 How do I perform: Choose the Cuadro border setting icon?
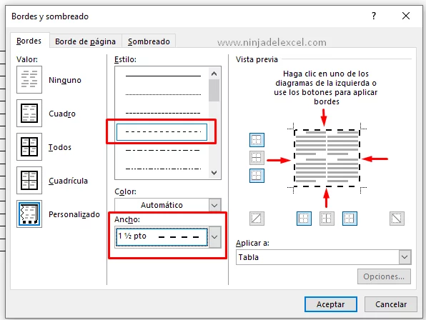click(x=29, y=113)
